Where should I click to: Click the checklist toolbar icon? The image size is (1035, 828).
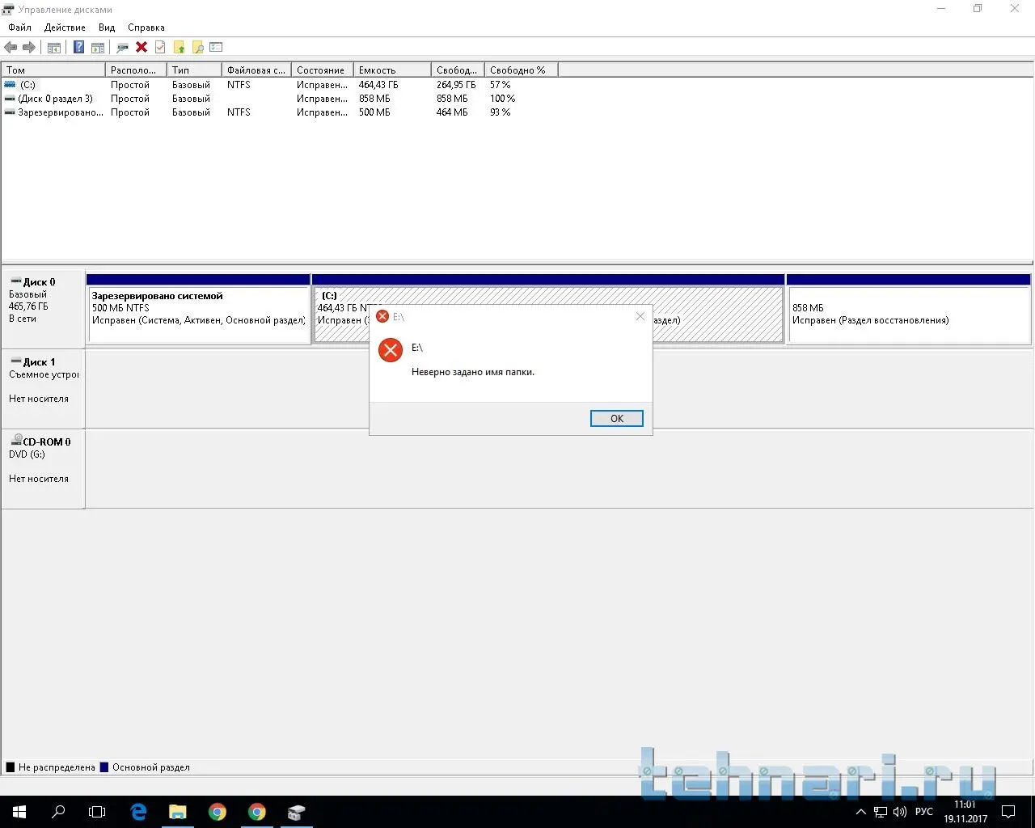coord(216,48)
